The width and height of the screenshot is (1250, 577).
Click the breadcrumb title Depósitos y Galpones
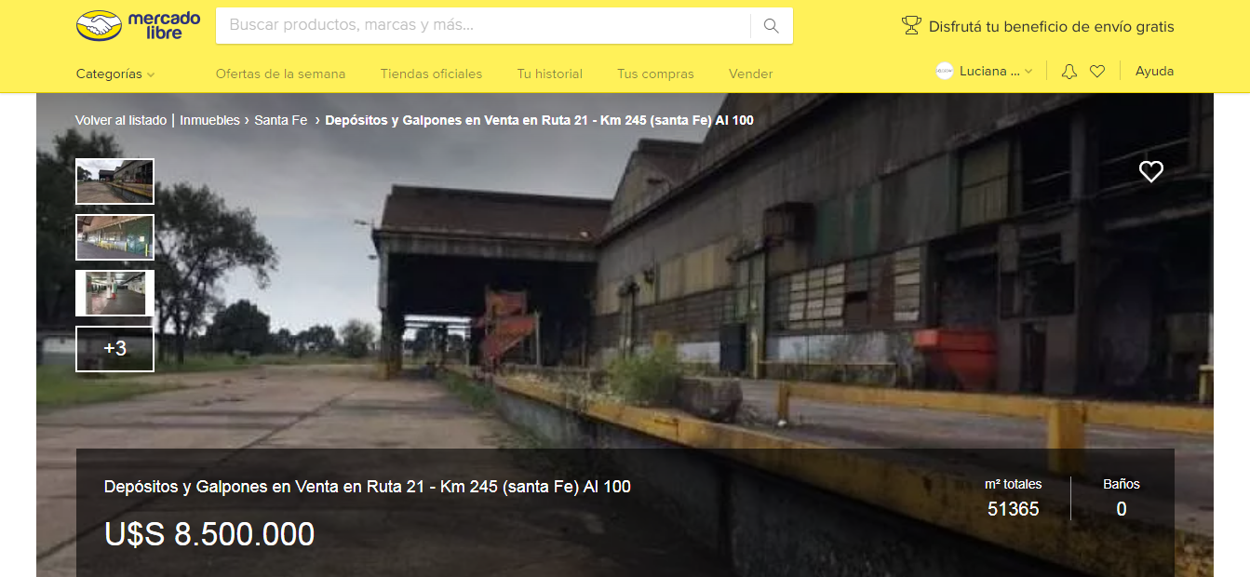[x=539, y=120]
